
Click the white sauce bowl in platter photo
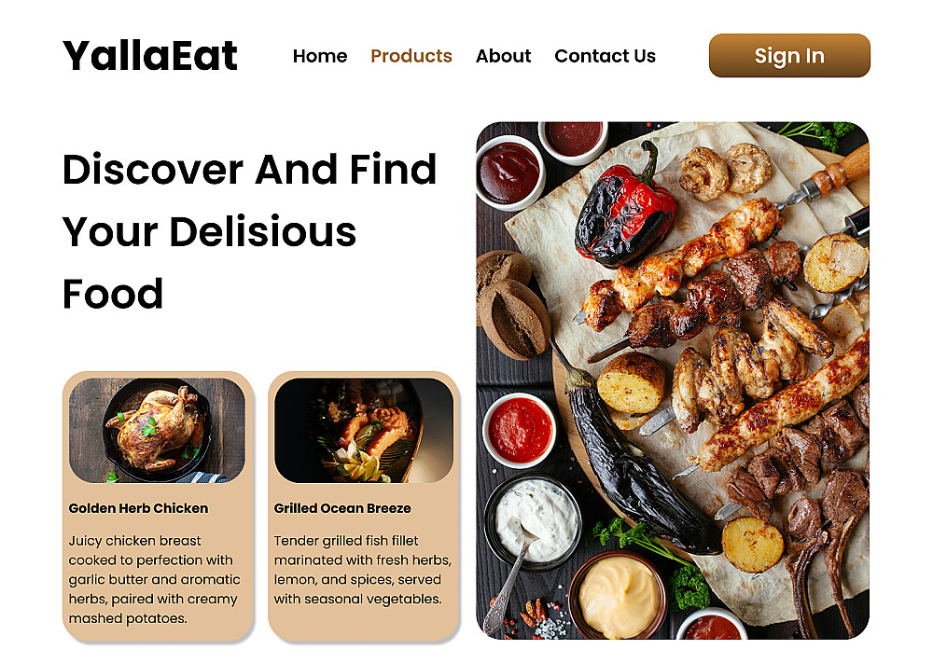tap(533, 521)
